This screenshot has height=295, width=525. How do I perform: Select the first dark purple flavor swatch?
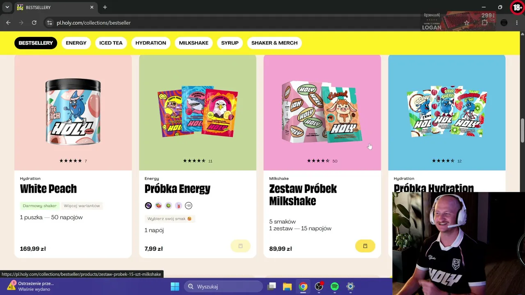point(148,206)
